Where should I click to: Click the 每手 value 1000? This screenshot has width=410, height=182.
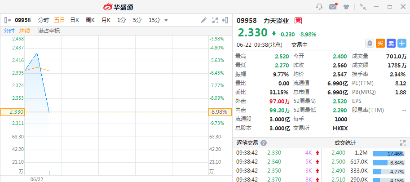coord(341,120)
